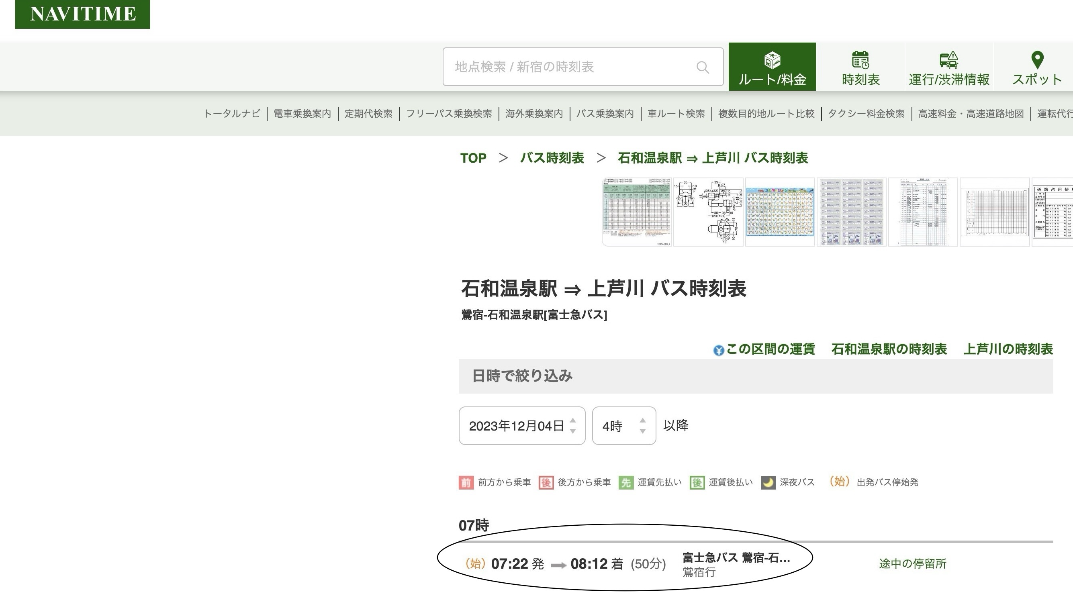This screenshot has width=1073, height=598.
Task: Open 石和温泉駅の時刻表 link
Action: coord(889,349)
